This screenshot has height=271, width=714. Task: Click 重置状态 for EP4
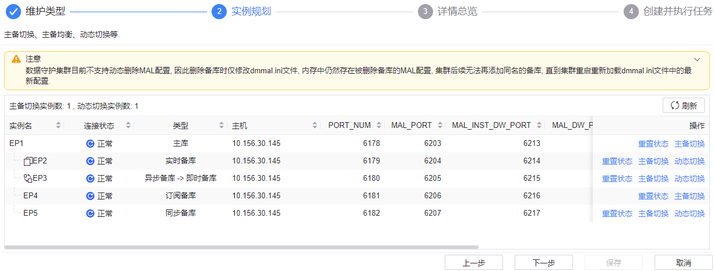click(653, 196)
